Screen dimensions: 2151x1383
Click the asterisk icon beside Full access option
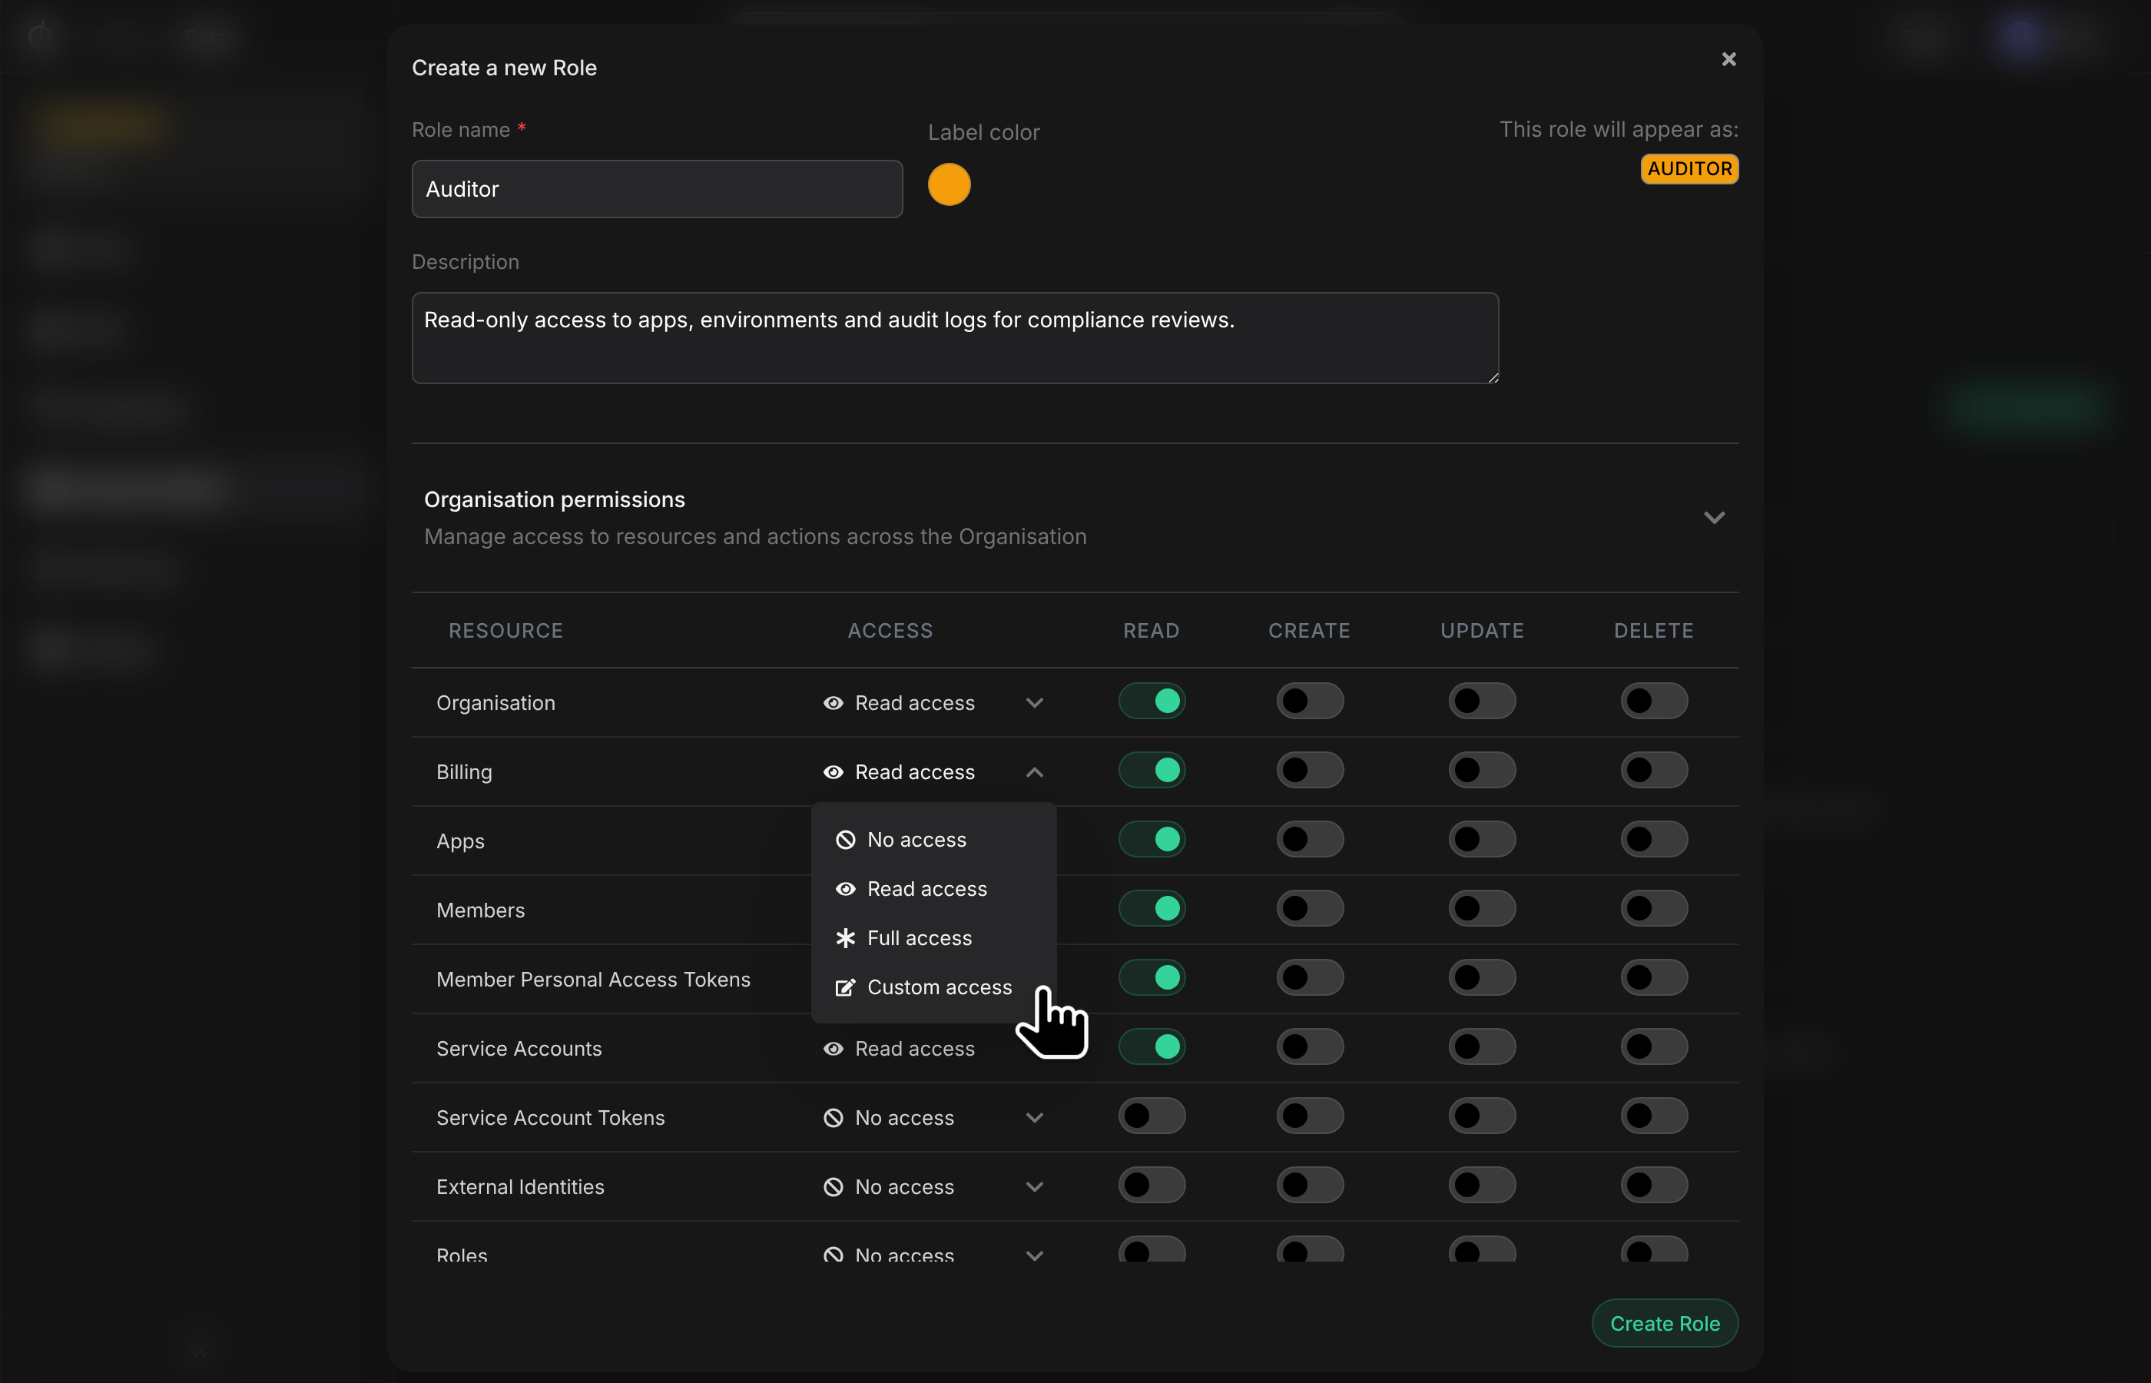pyautogui.click(x=846, y=937)
